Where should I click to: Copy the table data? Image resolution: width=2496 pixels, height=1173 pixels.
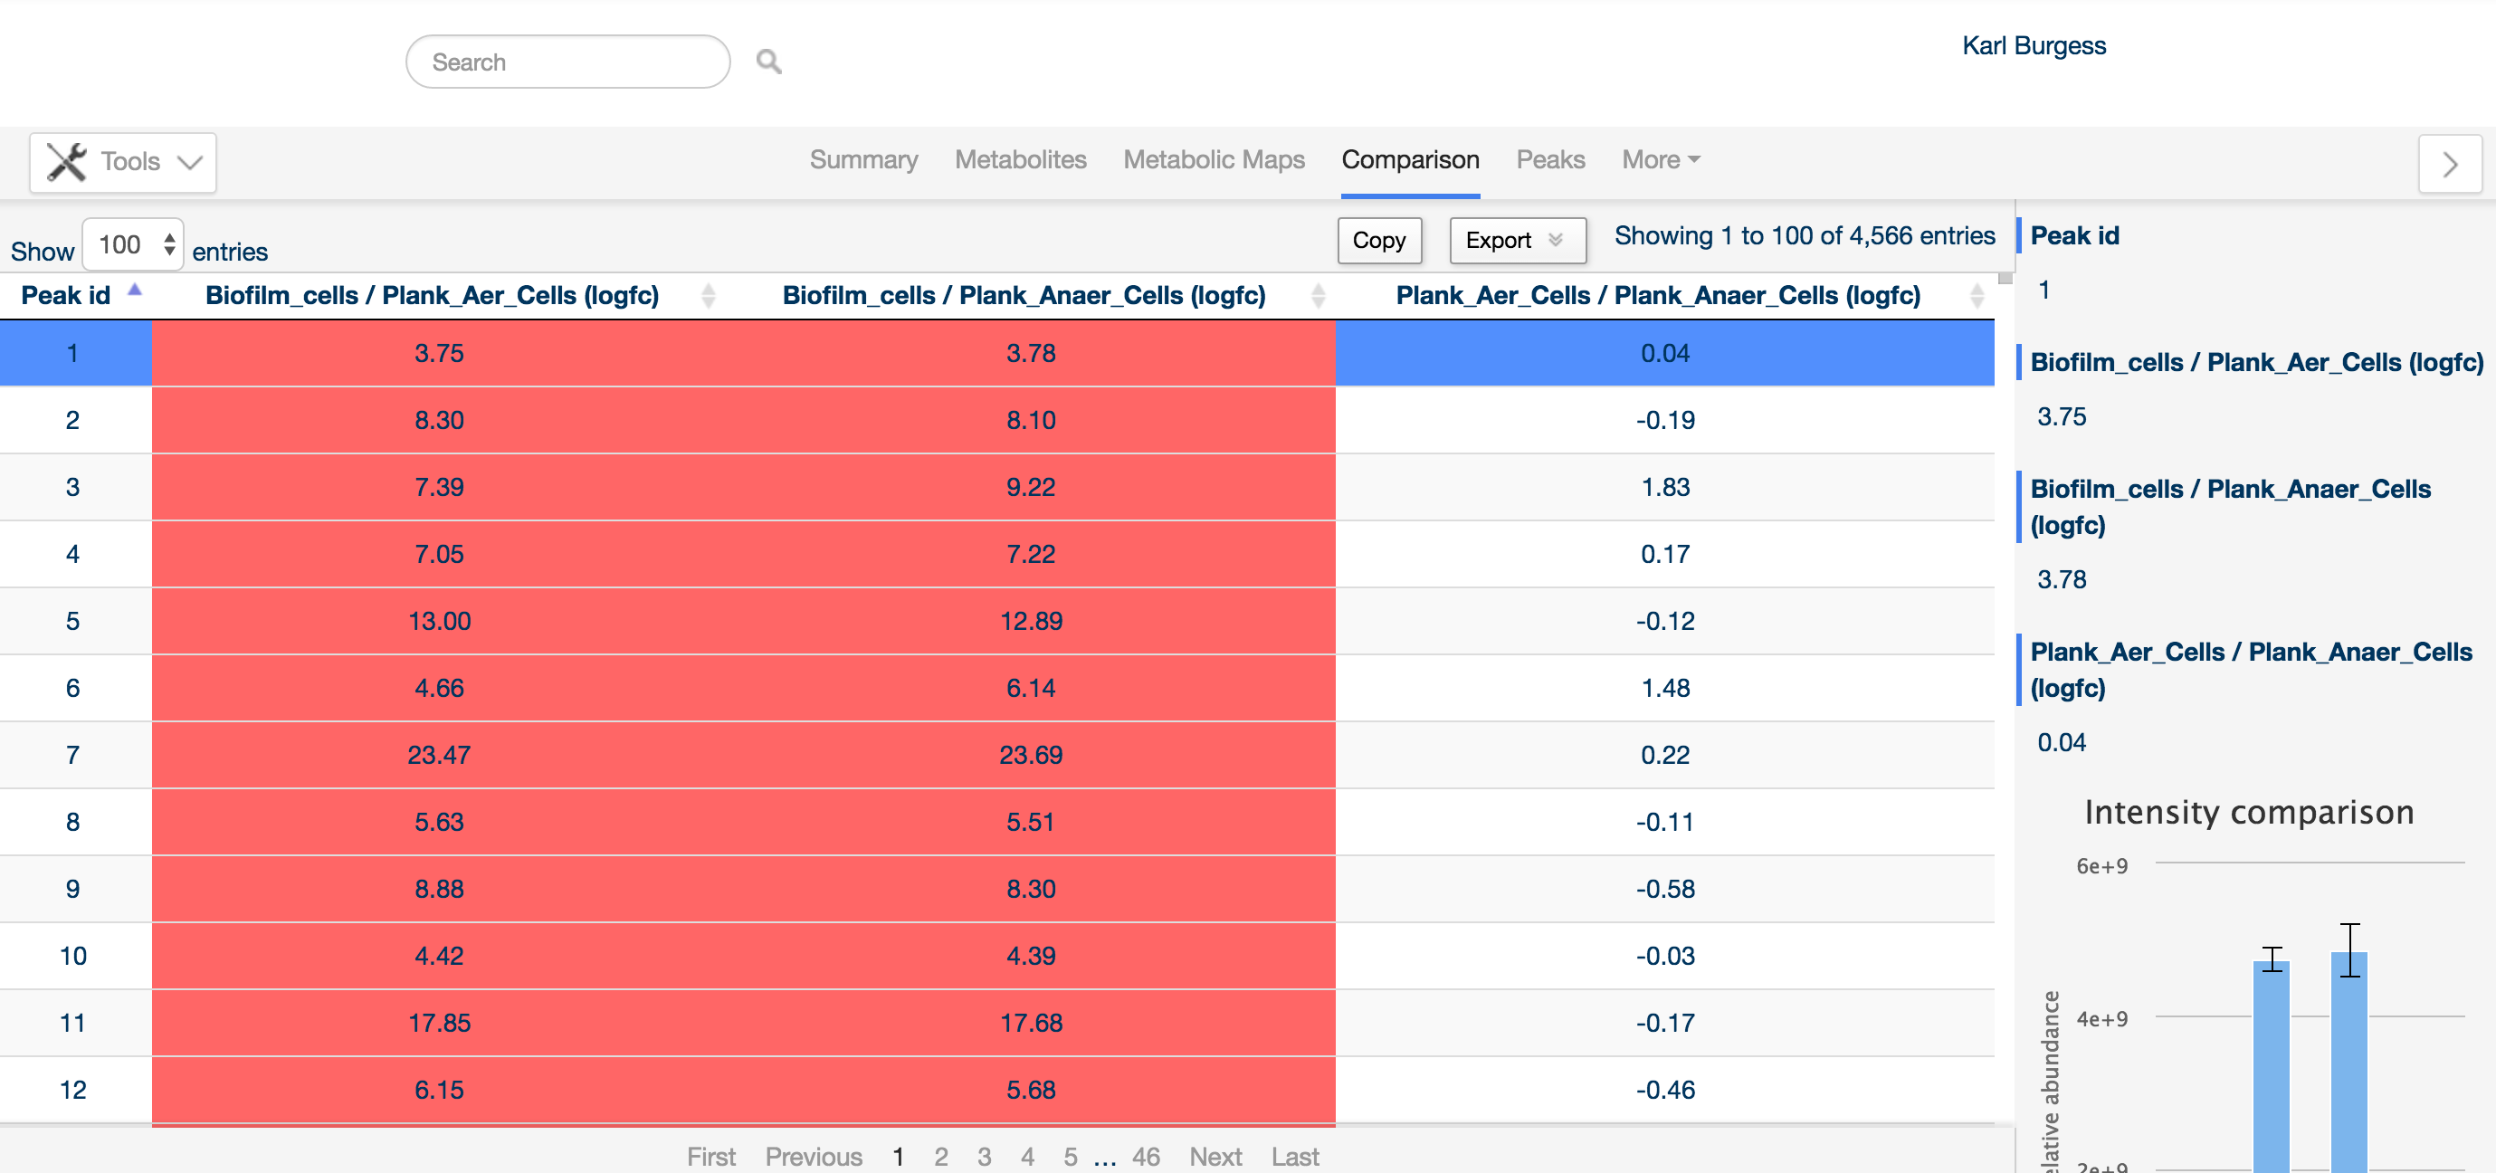pos(1379,241)
